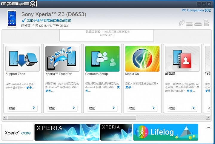This screenshot has width=215, height=144.
Task: Open the 通訊錄 contacts book icon
Action: [182, 59]
